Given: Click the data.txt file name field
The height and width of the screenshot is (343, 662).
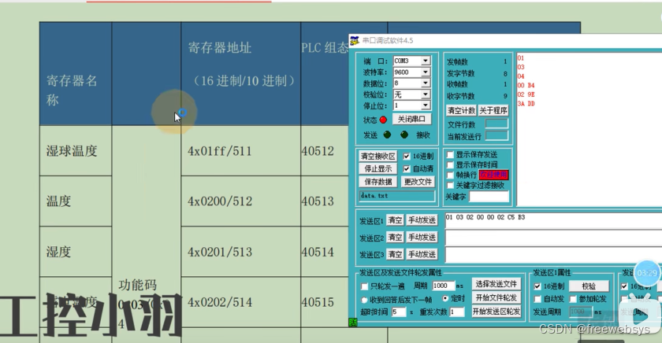Looking at the screenshot, I should click(397, 196).
